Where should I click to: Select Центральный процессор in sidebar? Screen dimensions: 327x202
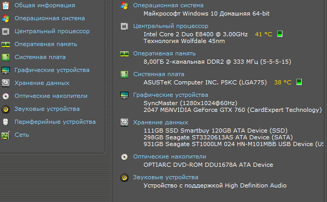click(x=52, y=31)
